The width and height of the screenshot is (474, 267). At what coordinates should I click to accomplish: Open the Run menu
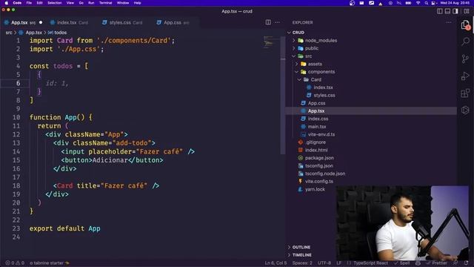point(91,3)
